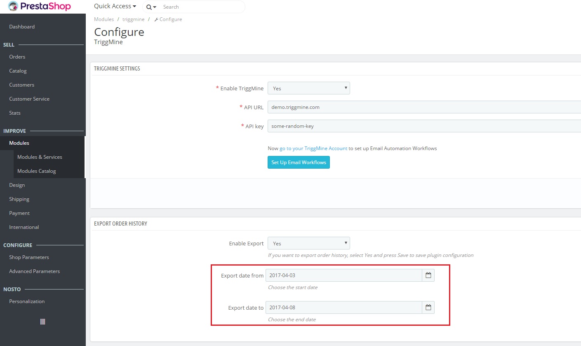Click the Export date to field
581x346 pixels.
point(344,308)
